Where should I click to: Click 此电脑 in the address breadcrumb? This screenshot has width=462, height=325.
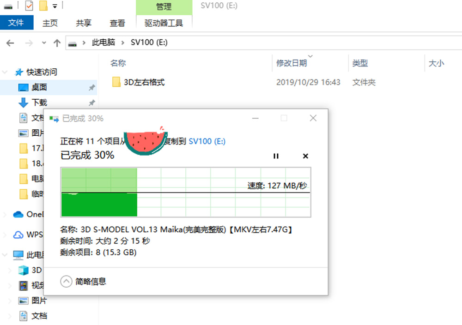[103, 42]
